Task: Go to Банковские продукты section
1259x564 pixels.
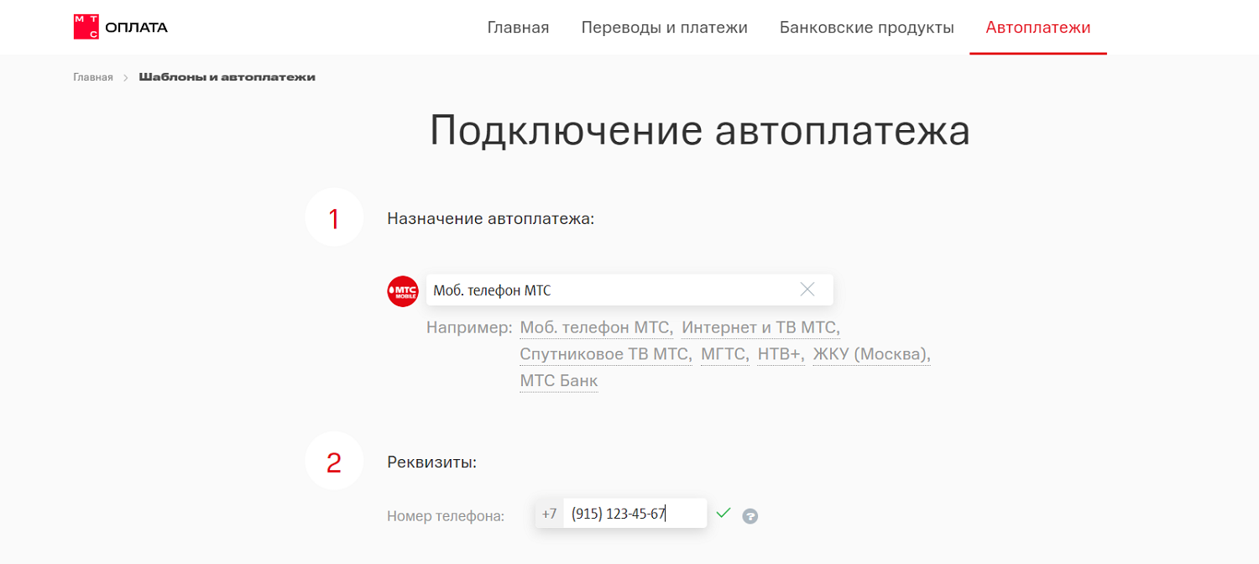Action: (866, 28)
